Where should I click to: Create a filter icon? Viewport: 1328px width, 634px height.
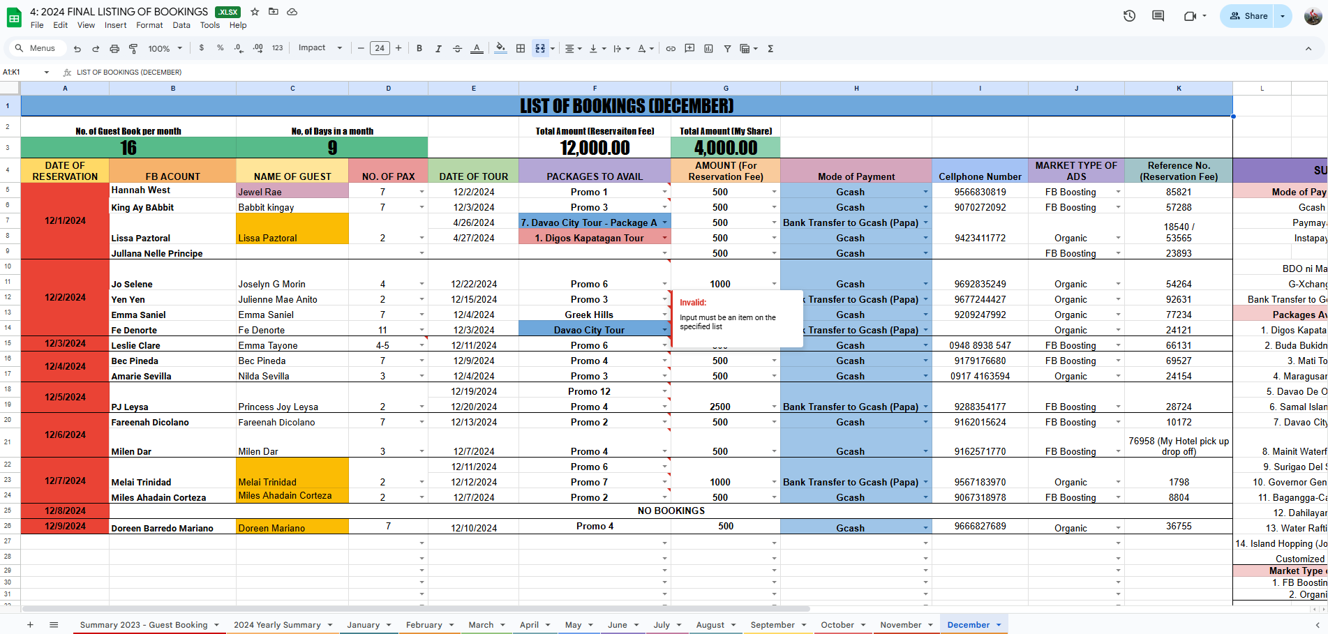click(x=727, y=48)
